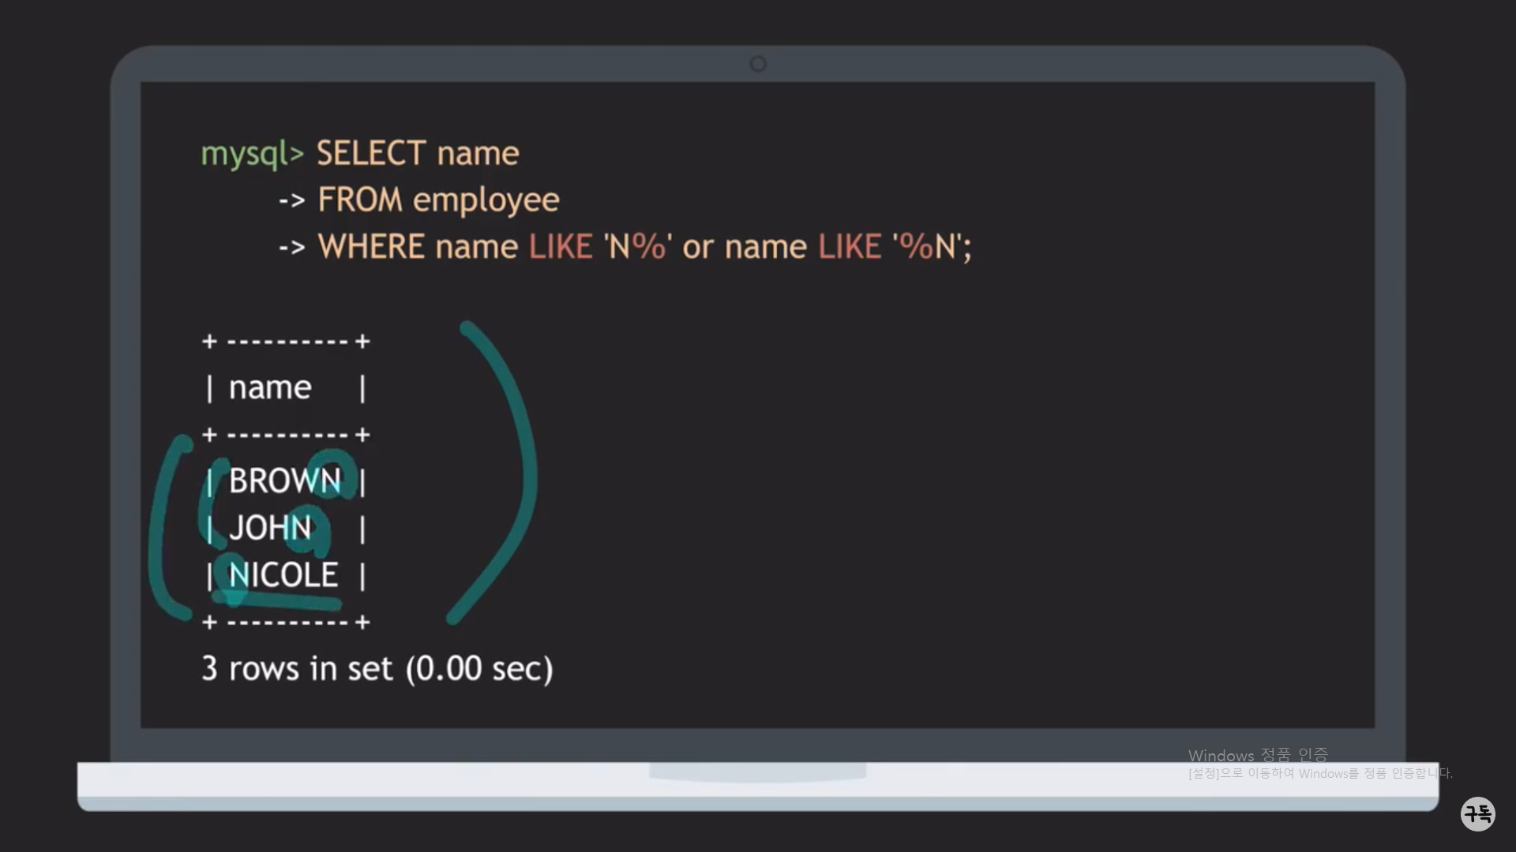
Task: Click the word employee in FROM clause
Action: (486, 200)
